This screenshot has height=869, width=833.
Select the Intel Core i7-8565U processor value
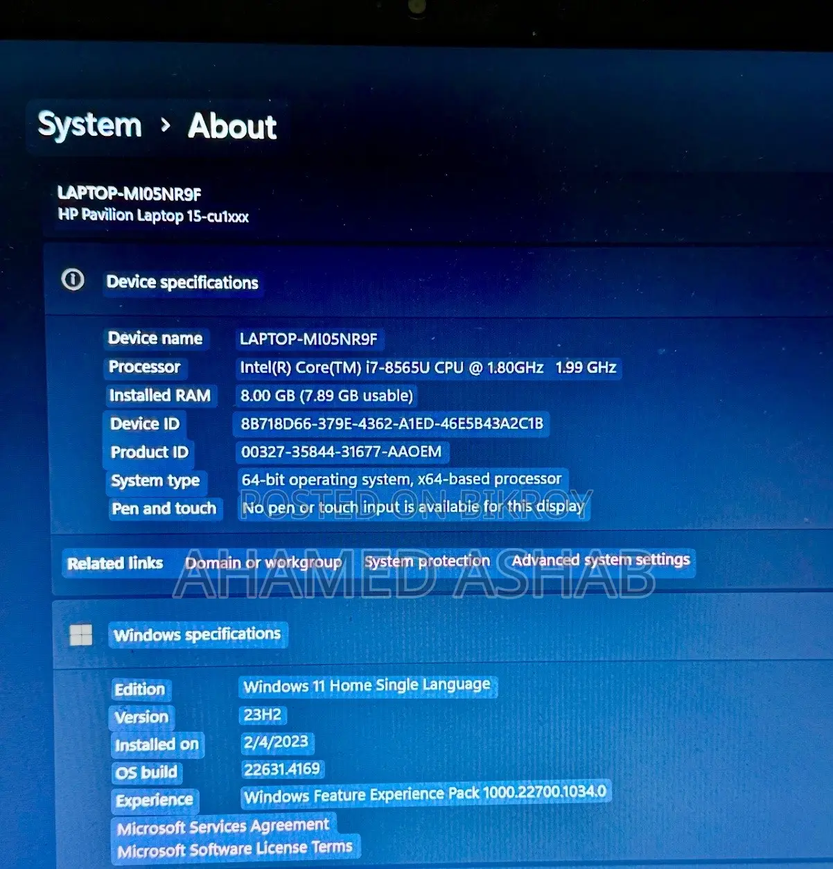pyautogui.click(x=428, y=367)
